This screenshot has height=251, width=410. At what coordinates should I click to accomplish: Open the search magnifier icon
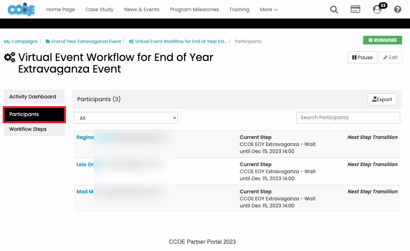pos(334,10)
